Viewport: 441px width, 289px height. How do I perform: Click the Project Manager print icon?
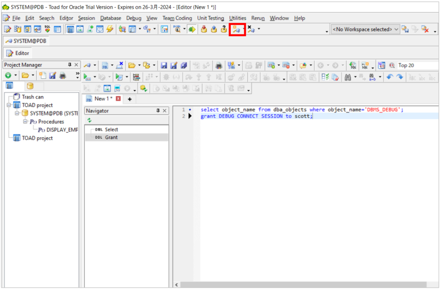(63, 75)
